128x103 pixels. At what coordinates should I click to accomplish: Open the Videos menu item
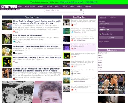tap(79, 6)
